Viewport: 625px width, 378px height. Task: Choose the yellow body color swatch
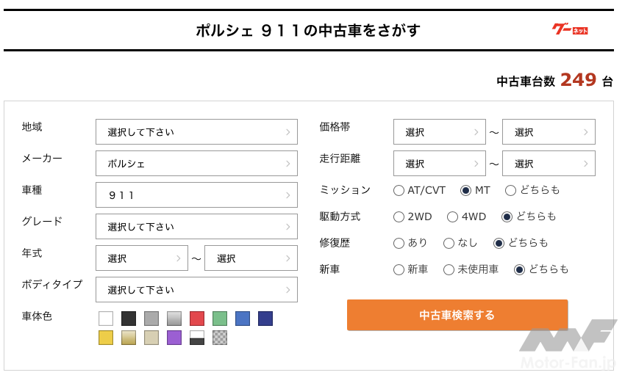pyautogui.click(x=106, y=338)
